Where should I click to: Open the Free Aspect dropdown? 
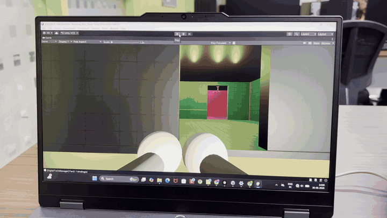point(87,42)
